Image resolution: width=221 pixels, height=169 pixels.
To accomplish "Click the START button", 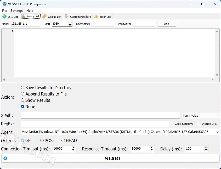I will pos(110,159).
